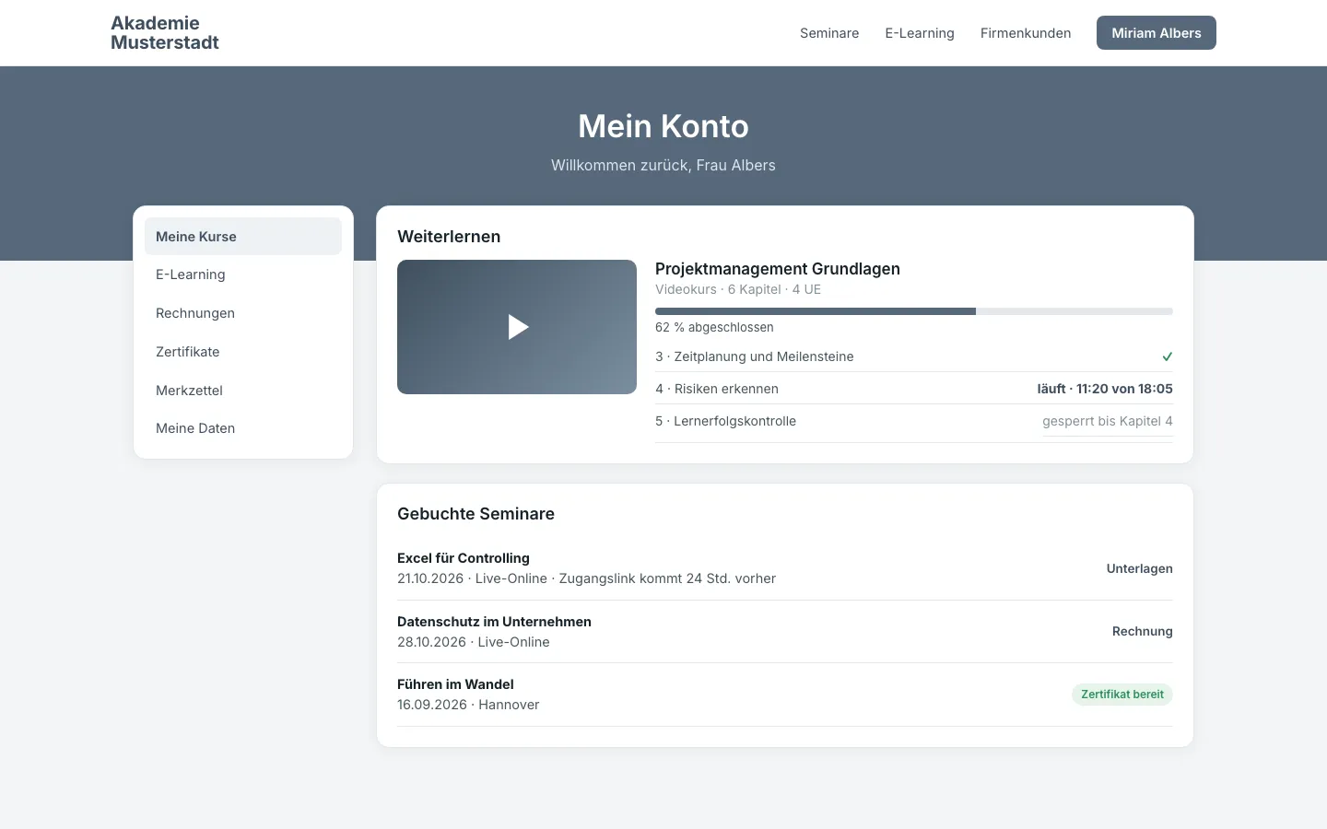Image resolution: width=1327 pixels, height=829 pixels.
Task: Open the Projektmanagement Grundlagen course title
Action: point(778,269)
